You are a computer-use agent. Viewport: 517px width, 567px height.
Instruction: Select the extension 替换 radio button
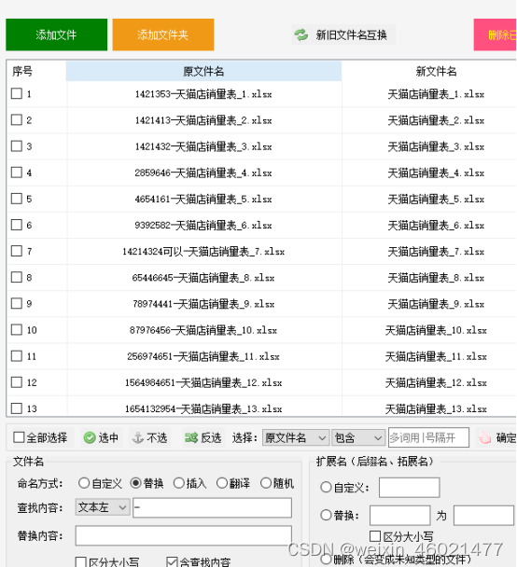pyautogui.click(x=326, y=515)
